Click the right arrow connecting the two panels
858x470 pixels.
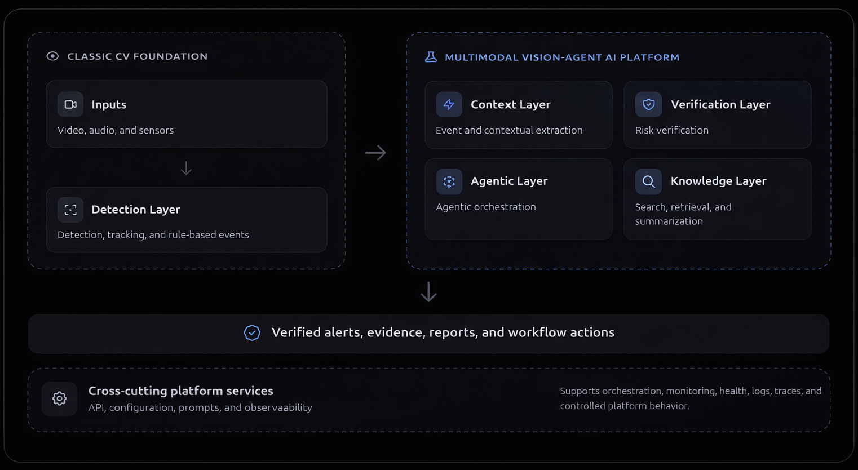coord(375,152)
